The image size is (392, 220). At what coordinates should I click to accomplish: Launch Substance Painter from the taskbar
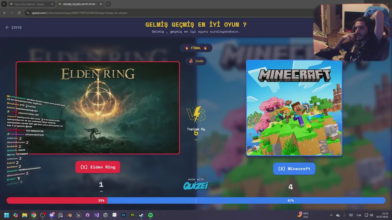tap(133, 215)
